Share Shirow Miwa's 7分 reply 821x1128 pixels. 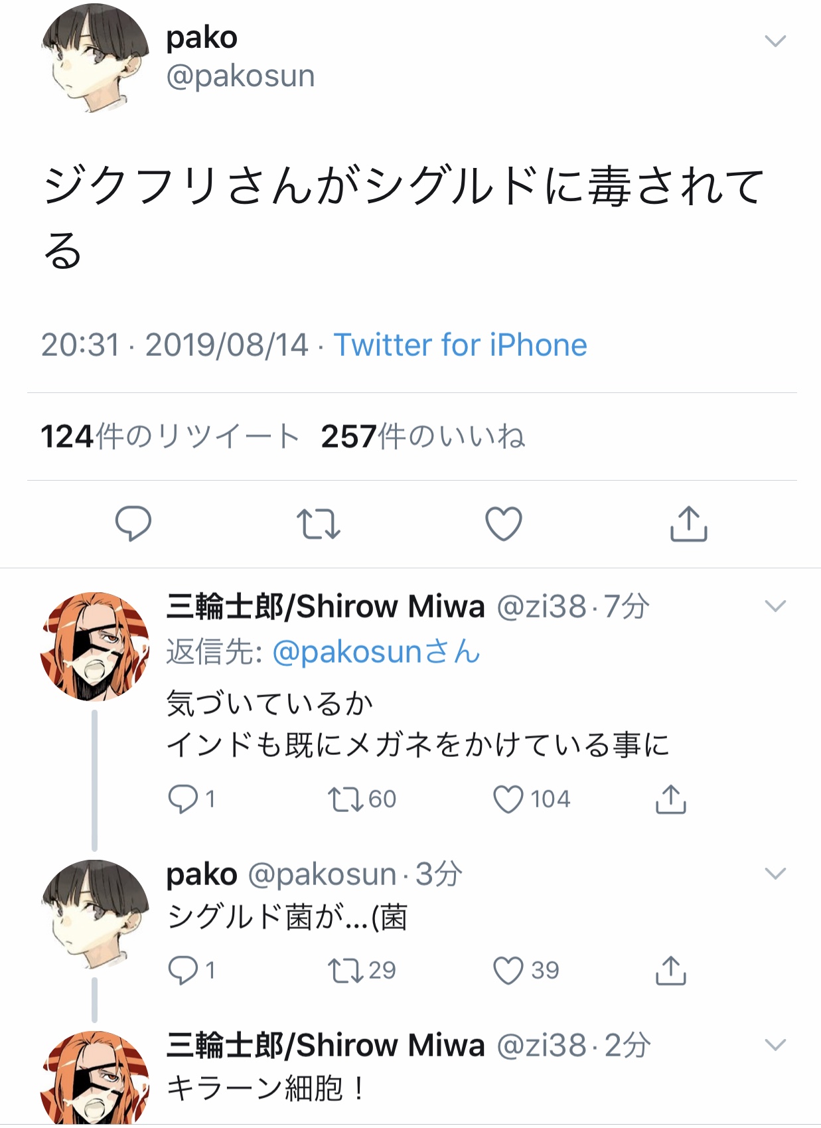pyautogui.click(x=670, y=799)
